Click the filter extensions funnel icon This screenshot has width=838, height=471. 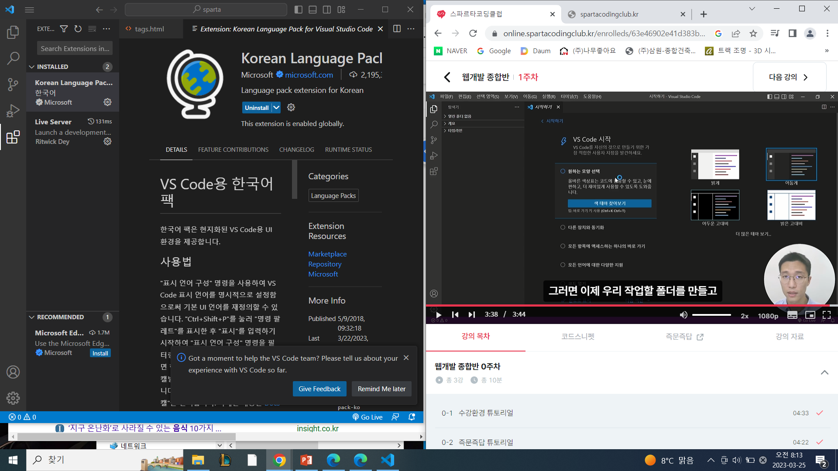click(64, 29)
